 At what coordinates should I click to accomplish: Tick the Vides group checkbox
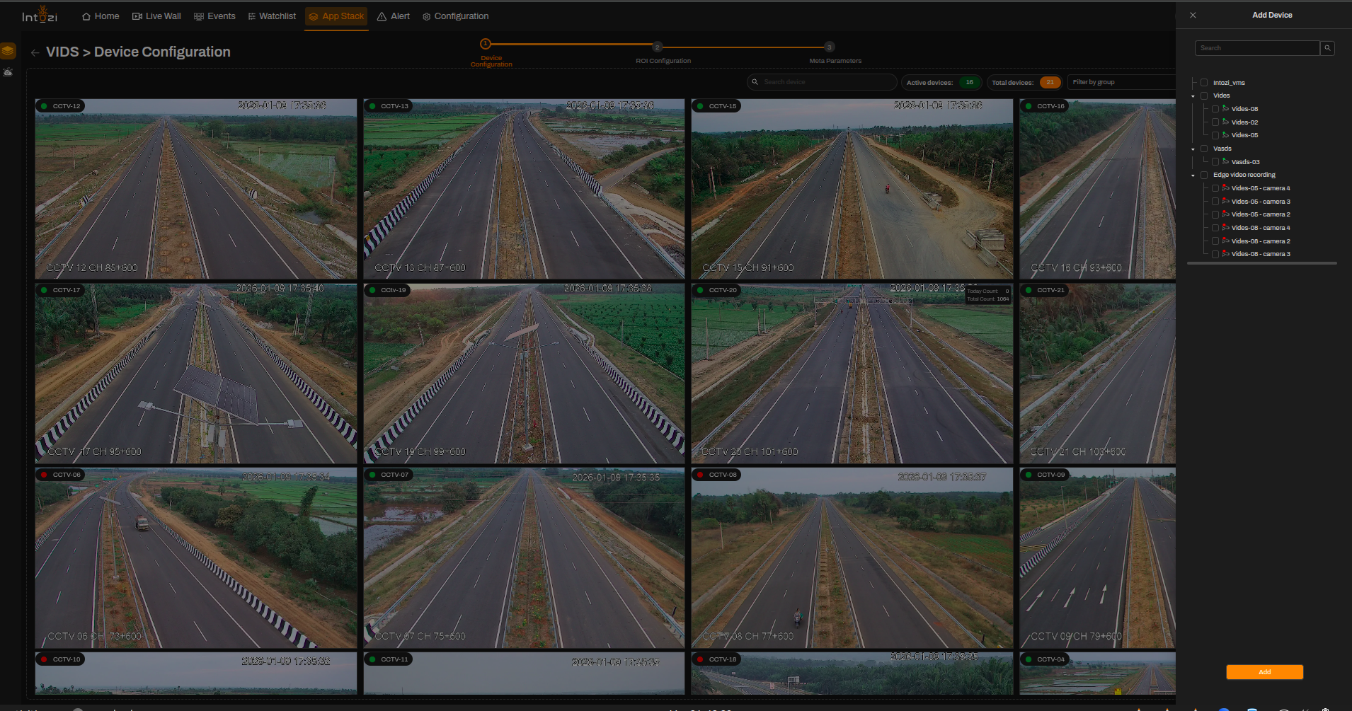pos(1204,96)
